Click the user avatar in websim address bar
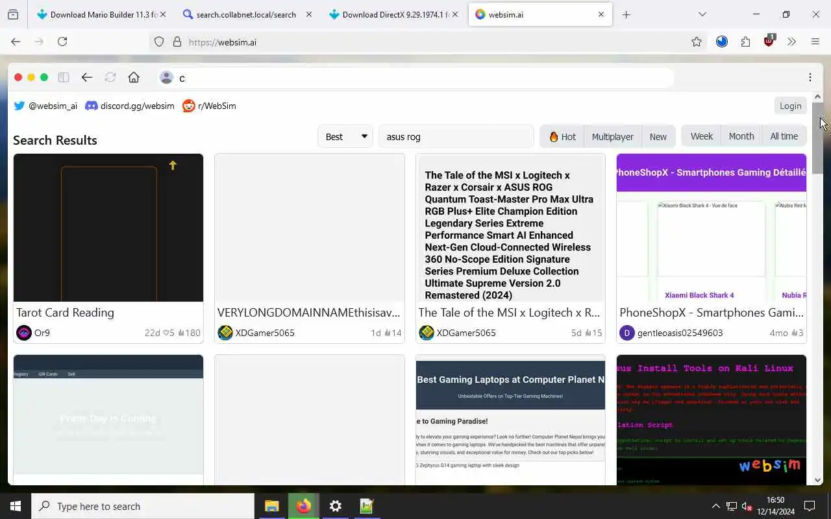Image resolution: width=831 pixels, height=519 pixels. (x=167, y=78)
